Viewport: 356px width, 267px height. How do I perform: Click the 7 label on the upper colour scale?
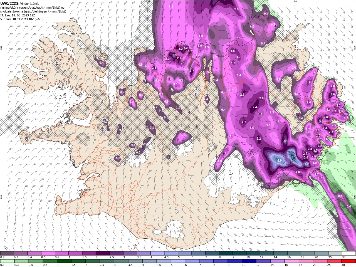(x=206, y=257)
